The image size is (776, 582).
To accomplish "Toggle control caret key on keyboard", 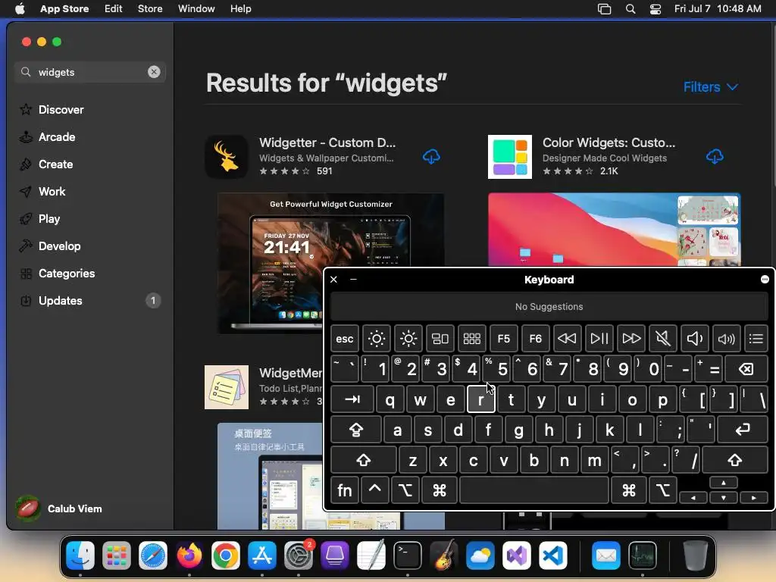I will (x=374, y=490).
